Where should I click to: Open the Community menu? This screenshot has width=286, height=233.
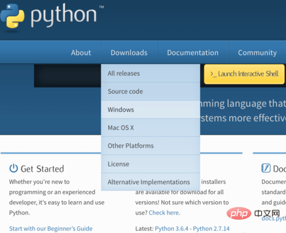(x=257, y=53)
